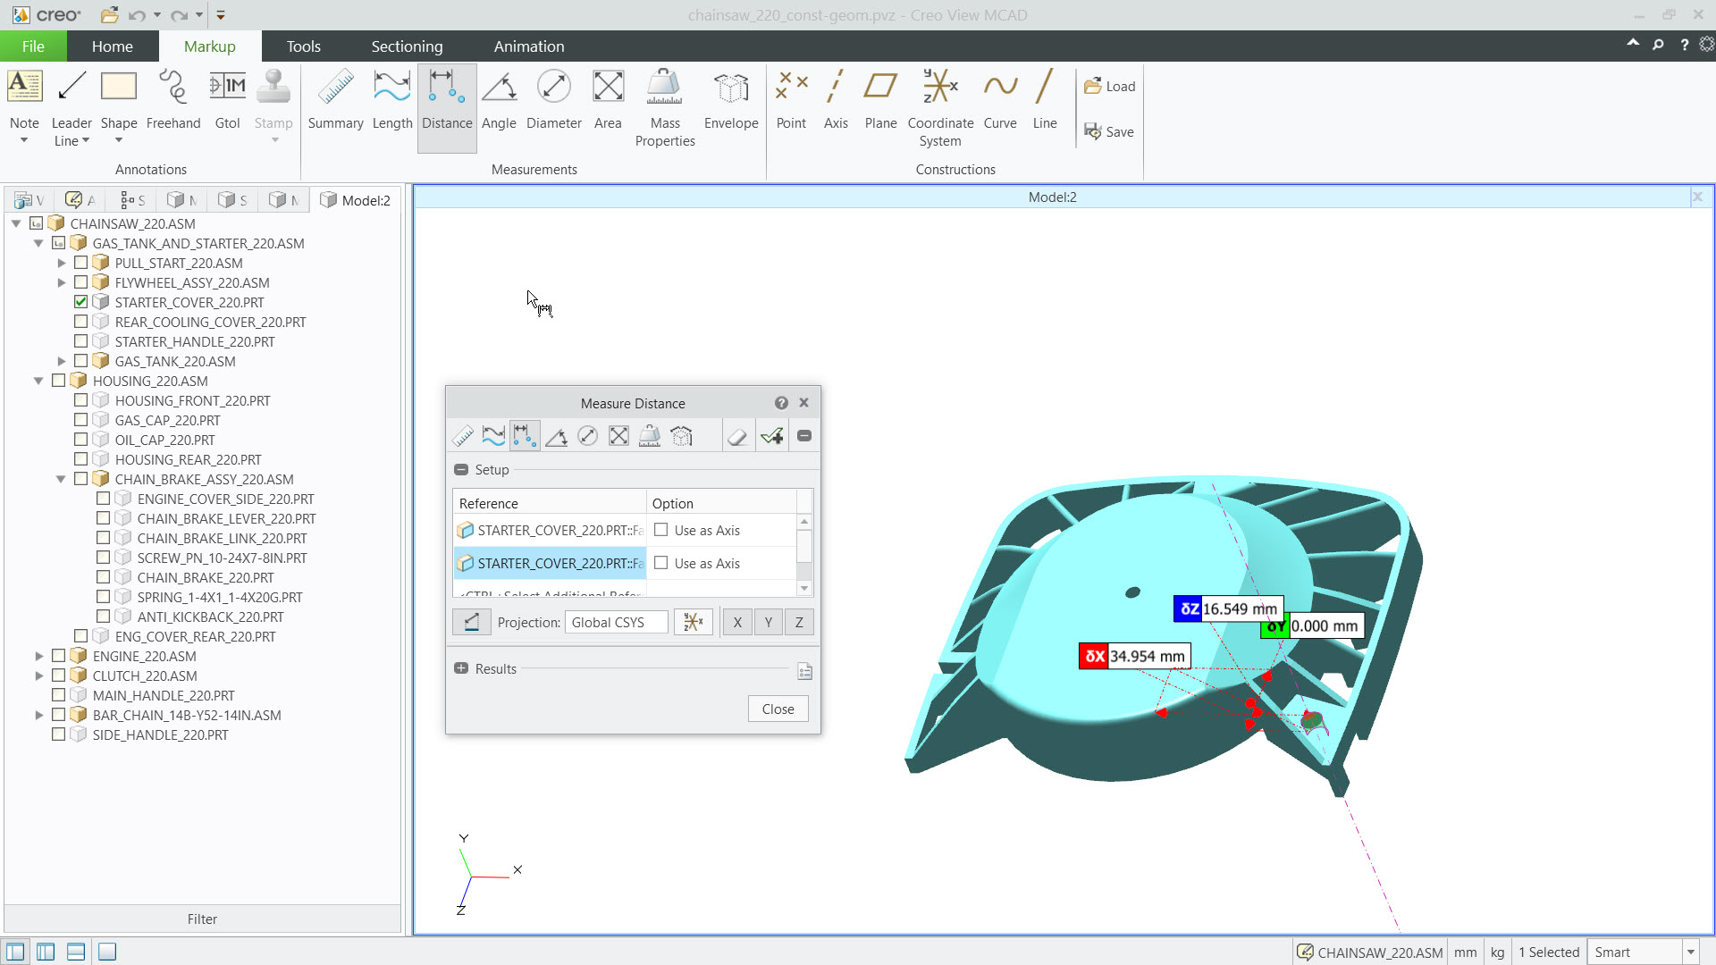Check the MAIN_HANDLE_220.PRT checkbox

59,695
